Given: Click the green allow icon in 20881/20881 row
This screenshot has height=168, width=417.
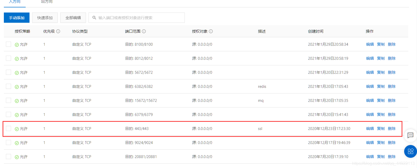Looking at the screenshot, I should pos(17,157).
